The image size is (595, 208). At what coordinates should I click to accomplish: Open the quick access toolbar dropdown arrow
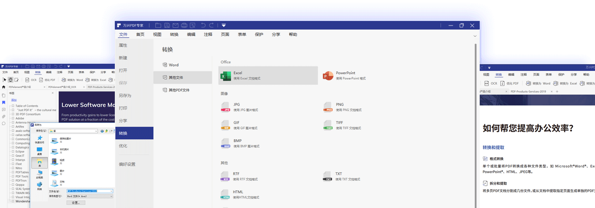[x=224, y=25]
